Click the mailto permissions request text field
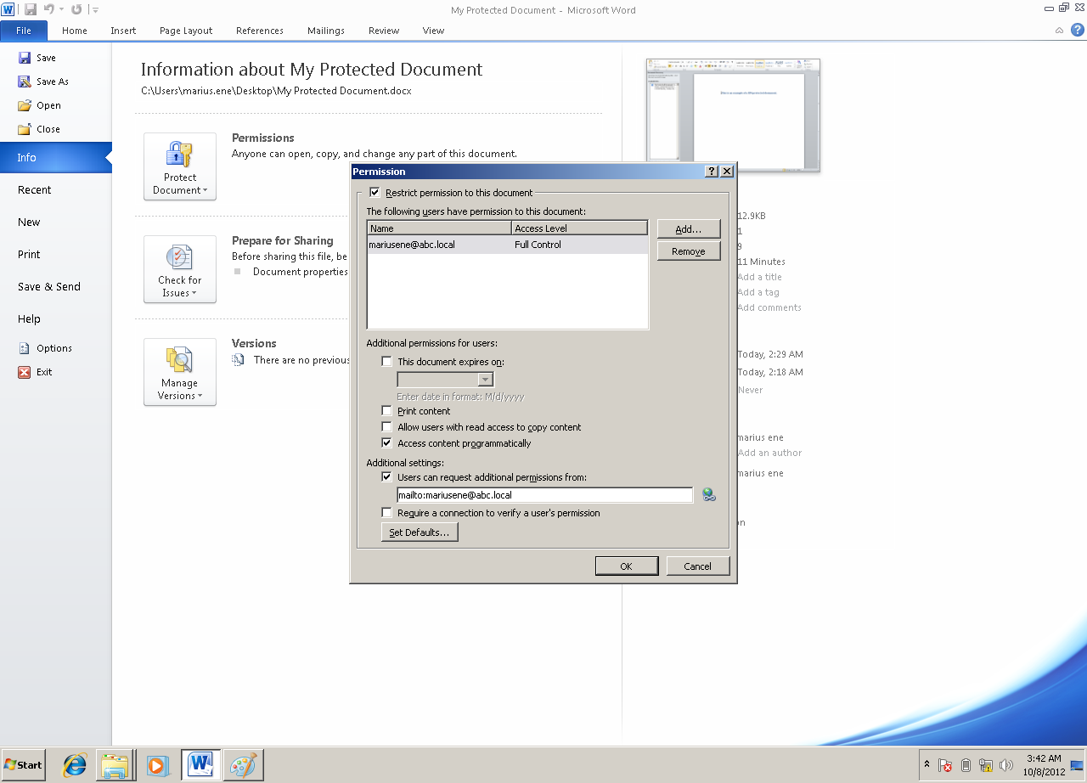 (x=544, y=495)
